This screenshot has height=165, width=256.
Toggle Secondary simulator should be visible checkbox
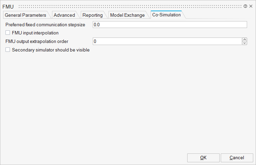click(x=8, y=50)
